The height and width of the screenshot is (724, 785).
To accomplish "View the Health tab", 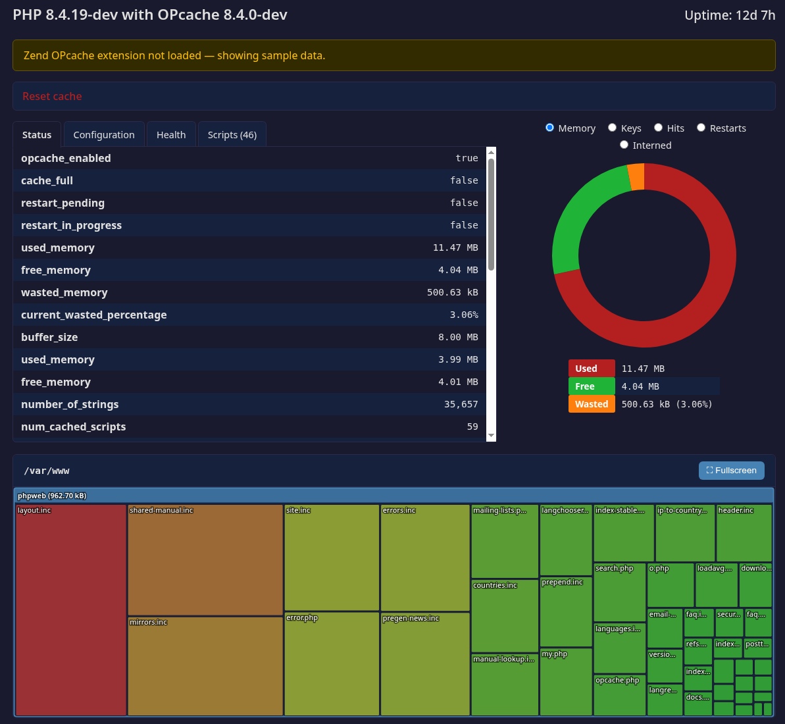I will point(171,134).
